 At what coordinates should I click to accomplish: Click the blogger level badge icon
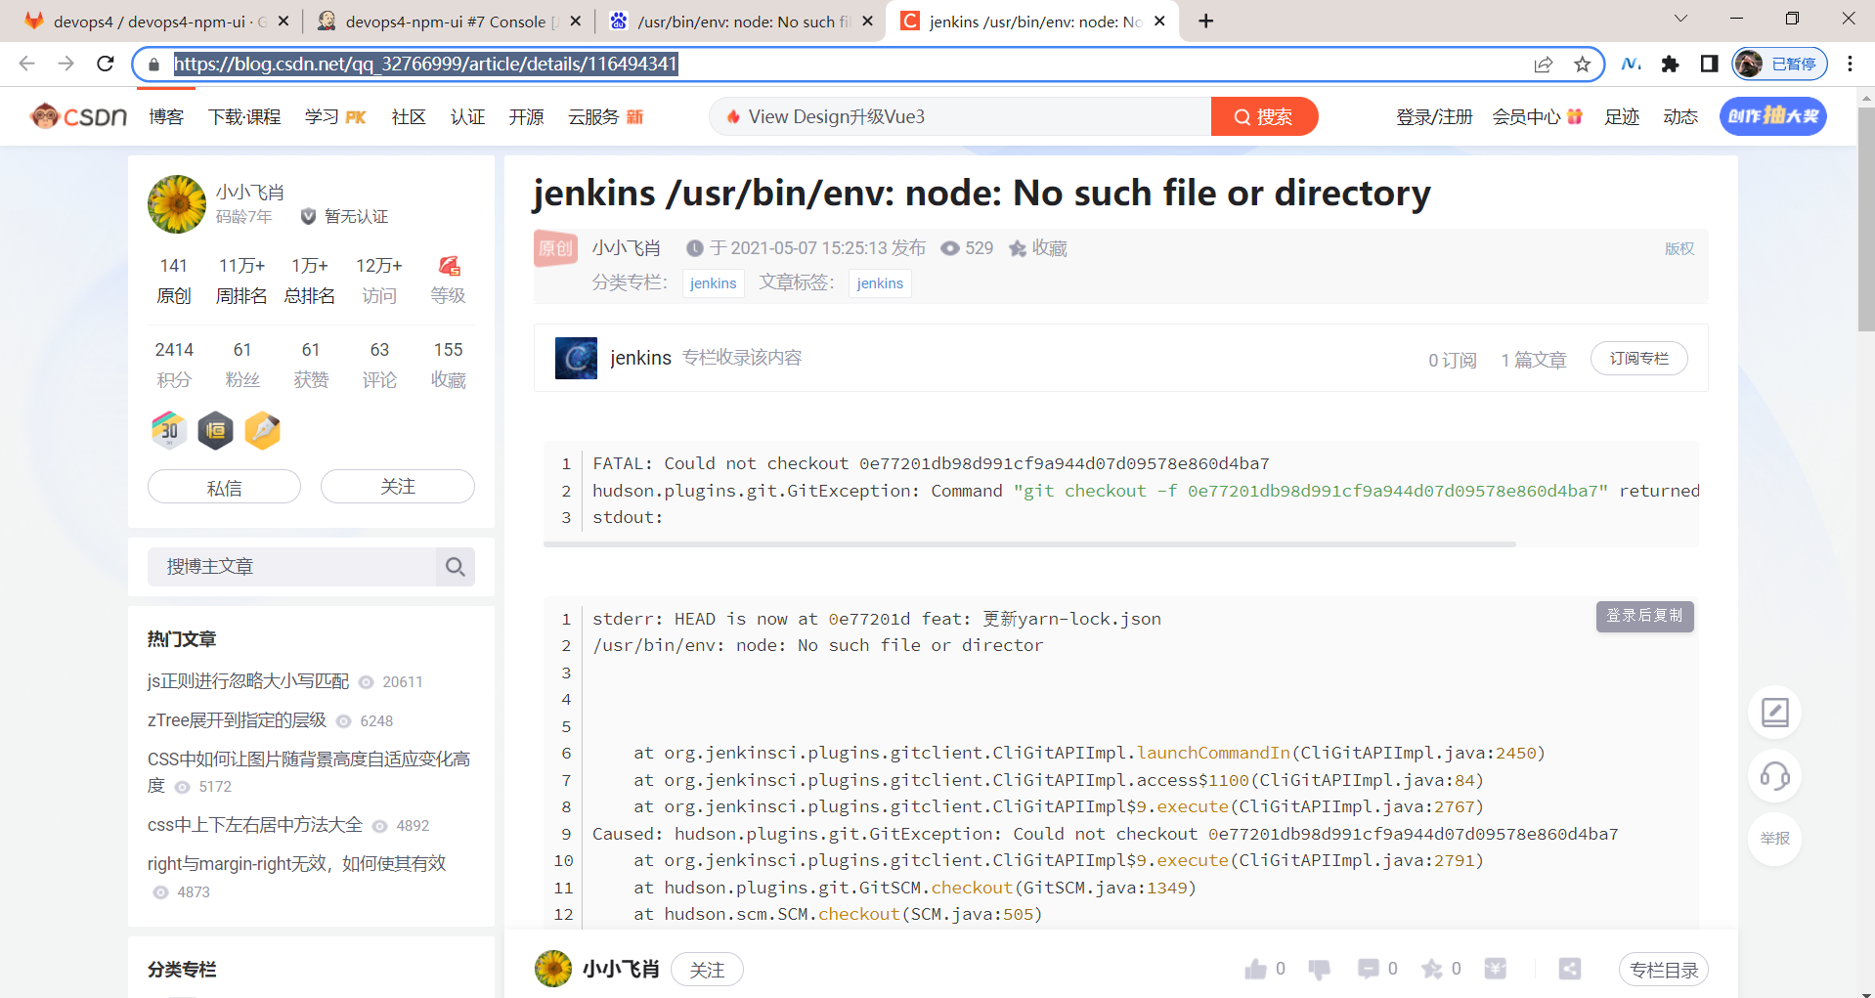[449, 266]
